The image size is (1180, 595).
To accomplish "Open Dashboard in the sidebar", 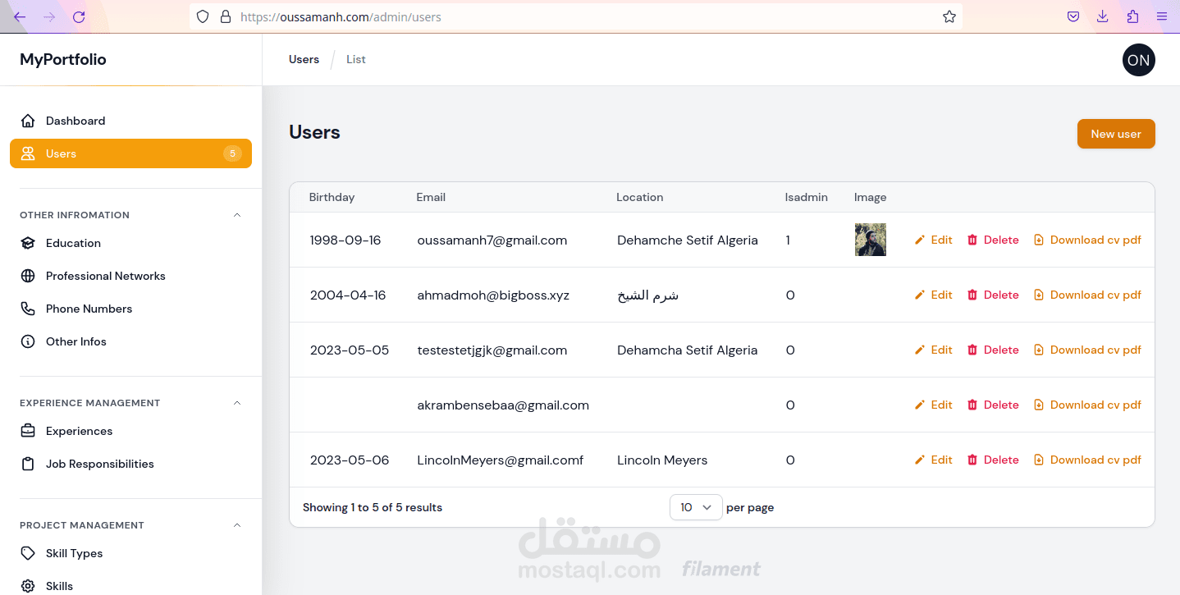I will (x=130, y=121).
